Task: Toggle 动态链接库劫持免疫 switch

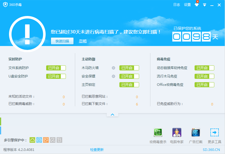Action: (x=204, y=68)
